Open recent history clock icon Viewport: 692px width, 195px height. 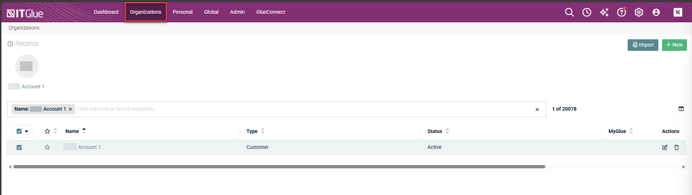(x=586, y=12)
